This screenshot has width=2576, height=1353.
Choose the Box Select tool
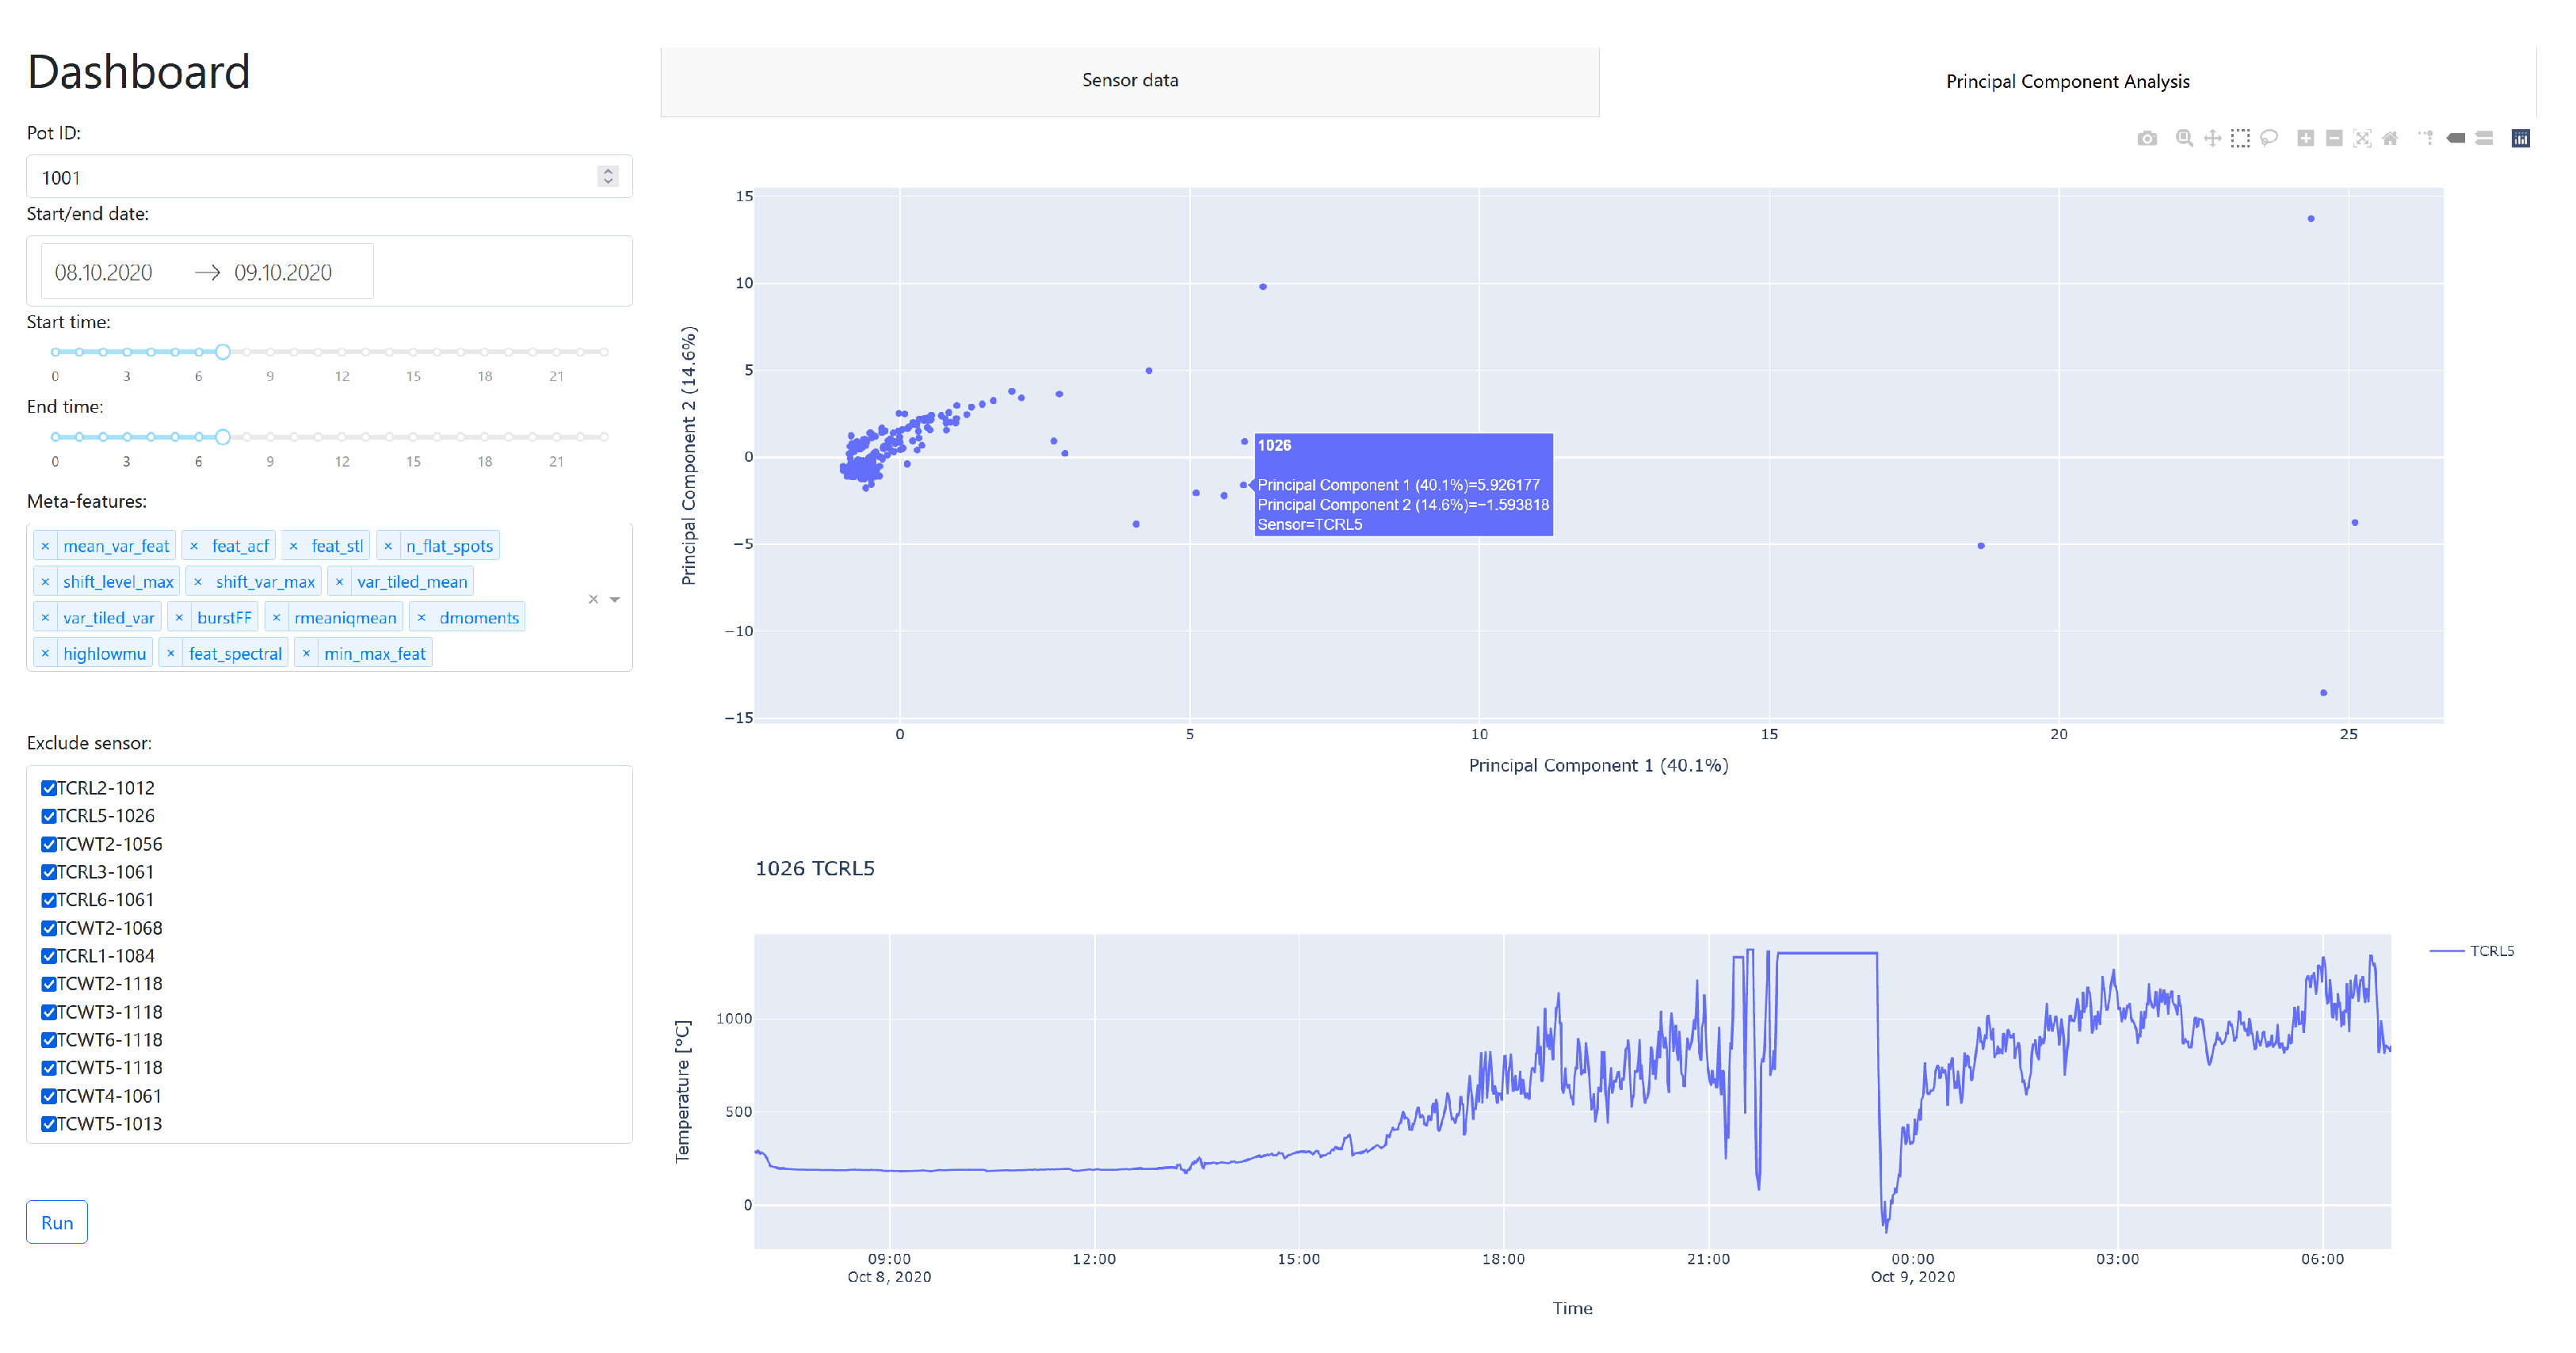(2241, 138)
